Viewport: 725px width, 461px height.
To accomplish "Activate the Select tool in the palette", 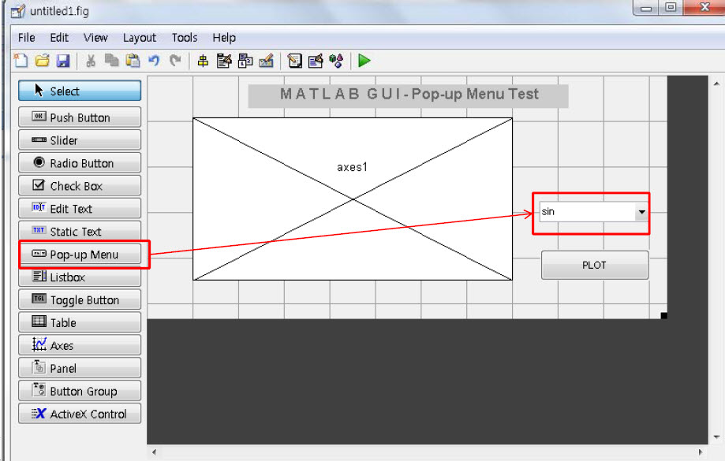I will pyautogui.click(x=79, y=91).
